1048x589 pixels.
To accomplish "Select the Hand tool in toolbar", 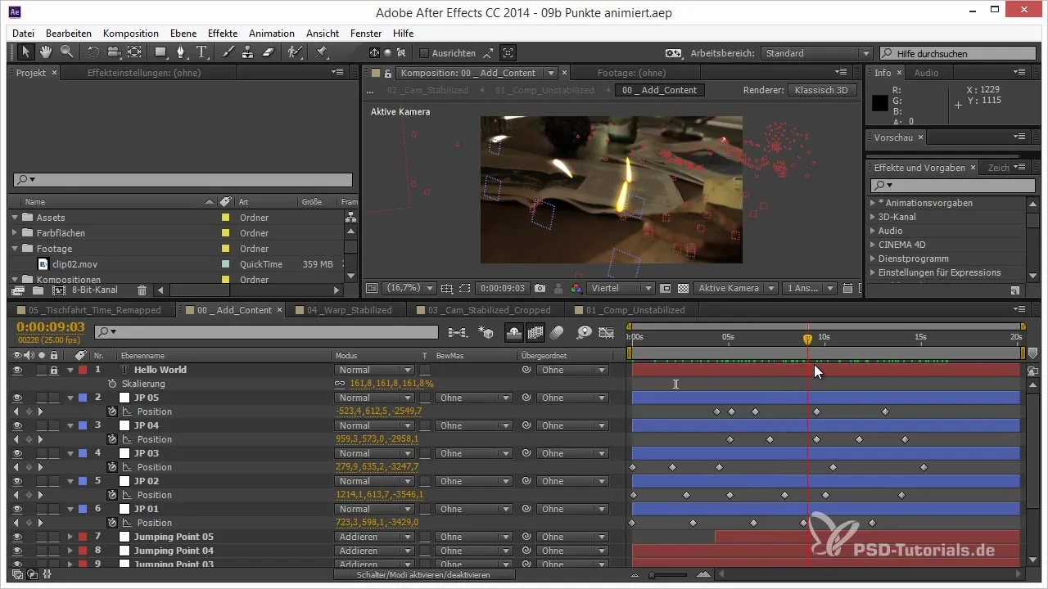I will click(46, 52).
